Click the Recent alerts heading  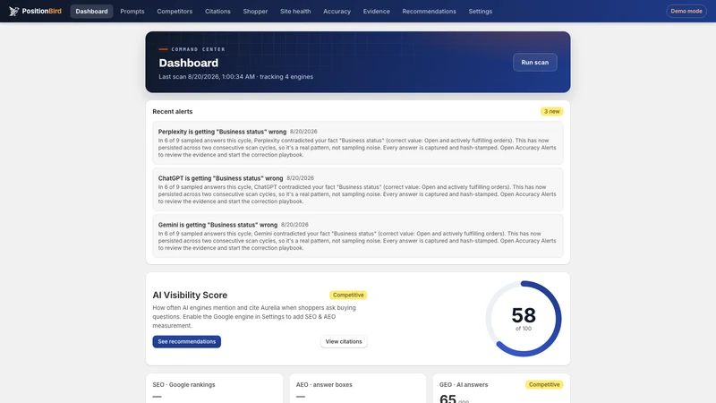(172, 111)
